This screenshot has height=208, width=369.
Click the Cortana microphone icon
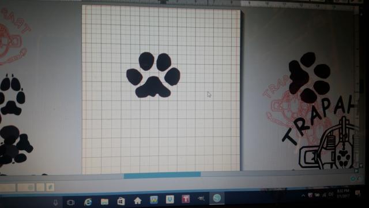point(55,203)
